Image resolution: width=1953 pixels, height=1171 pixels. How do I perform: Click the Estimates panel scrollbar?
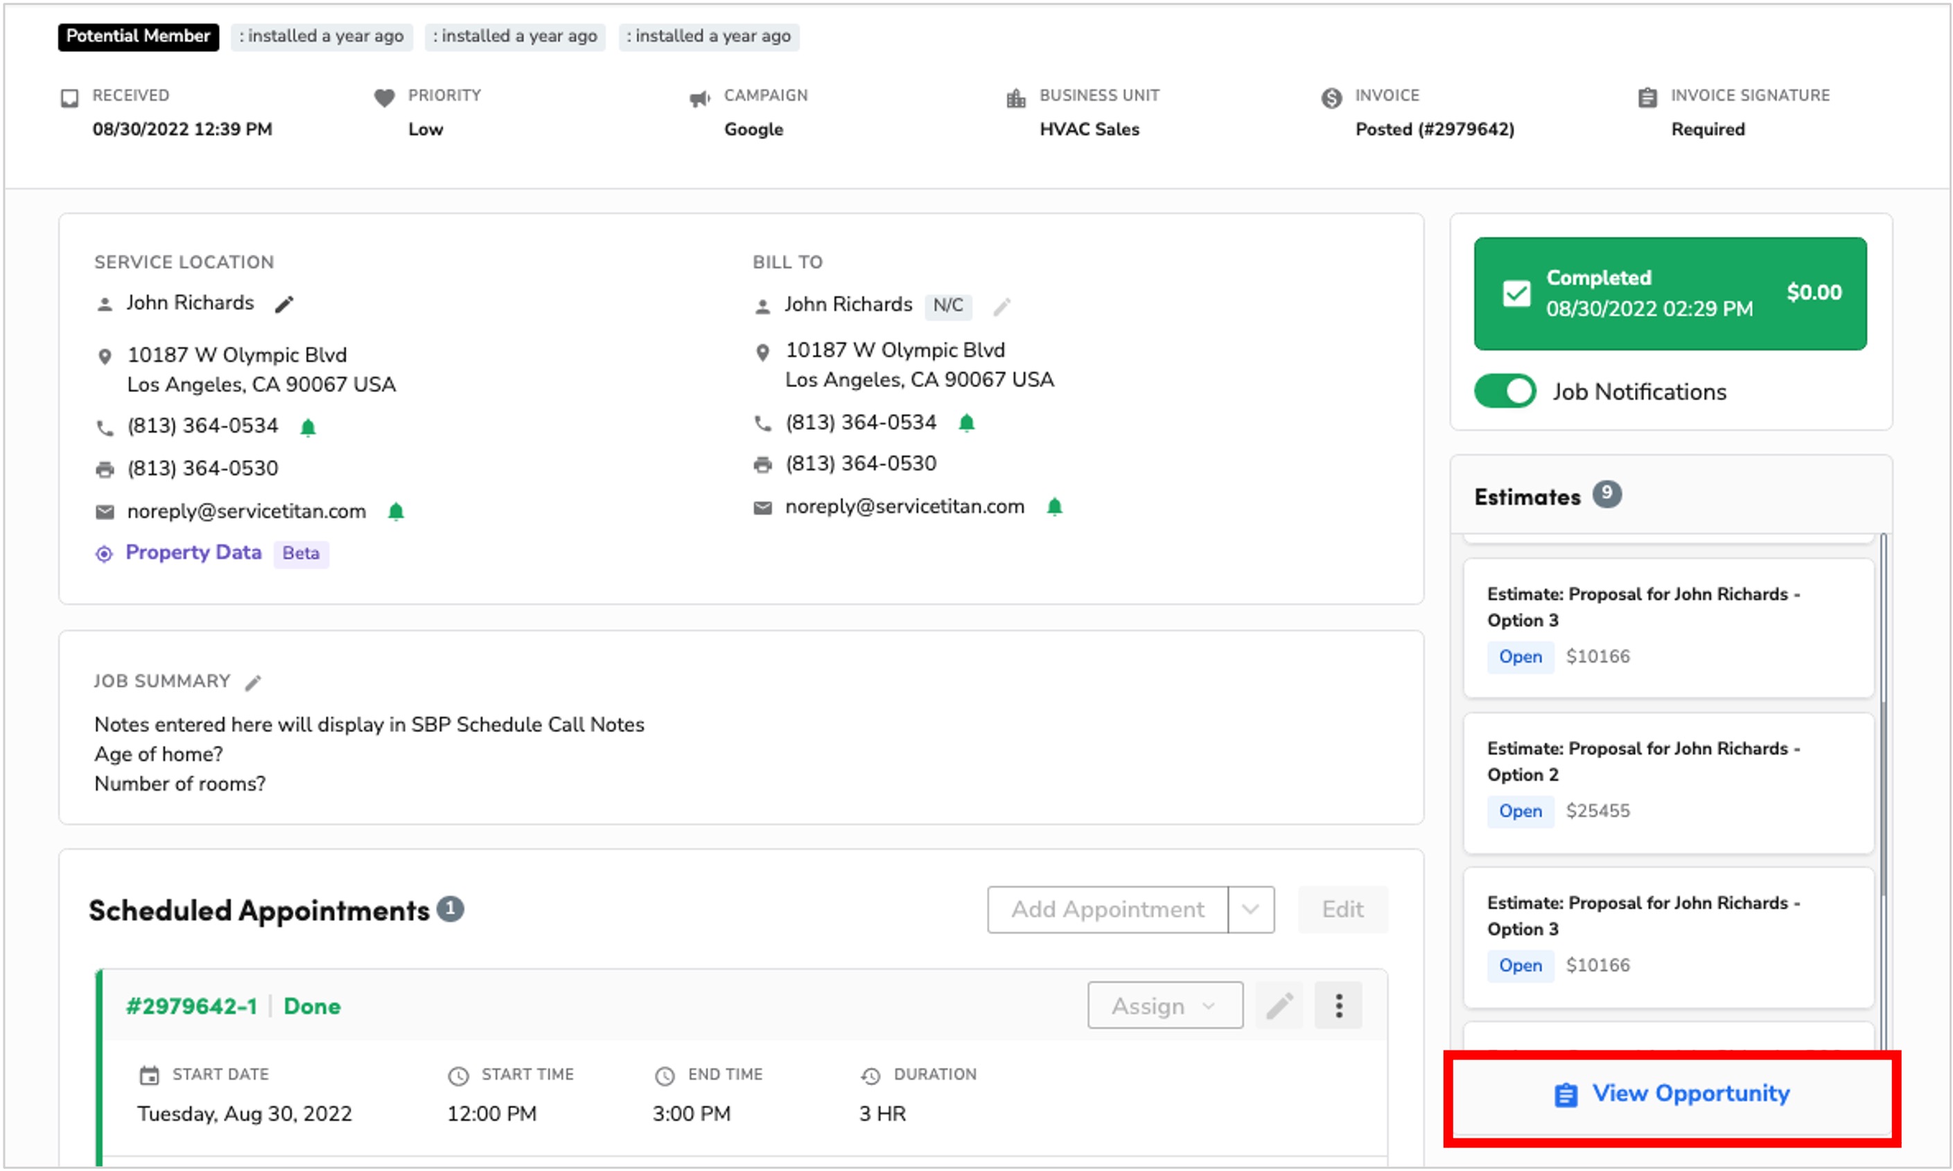pos(1884,714)
